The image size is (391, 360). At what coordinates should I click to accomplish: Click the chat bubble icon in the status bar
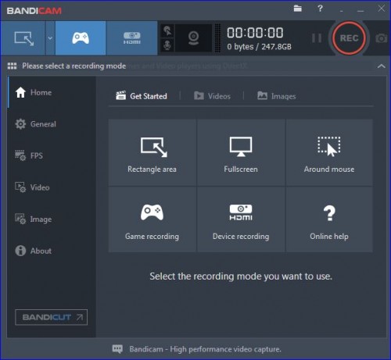coord(117,349)
